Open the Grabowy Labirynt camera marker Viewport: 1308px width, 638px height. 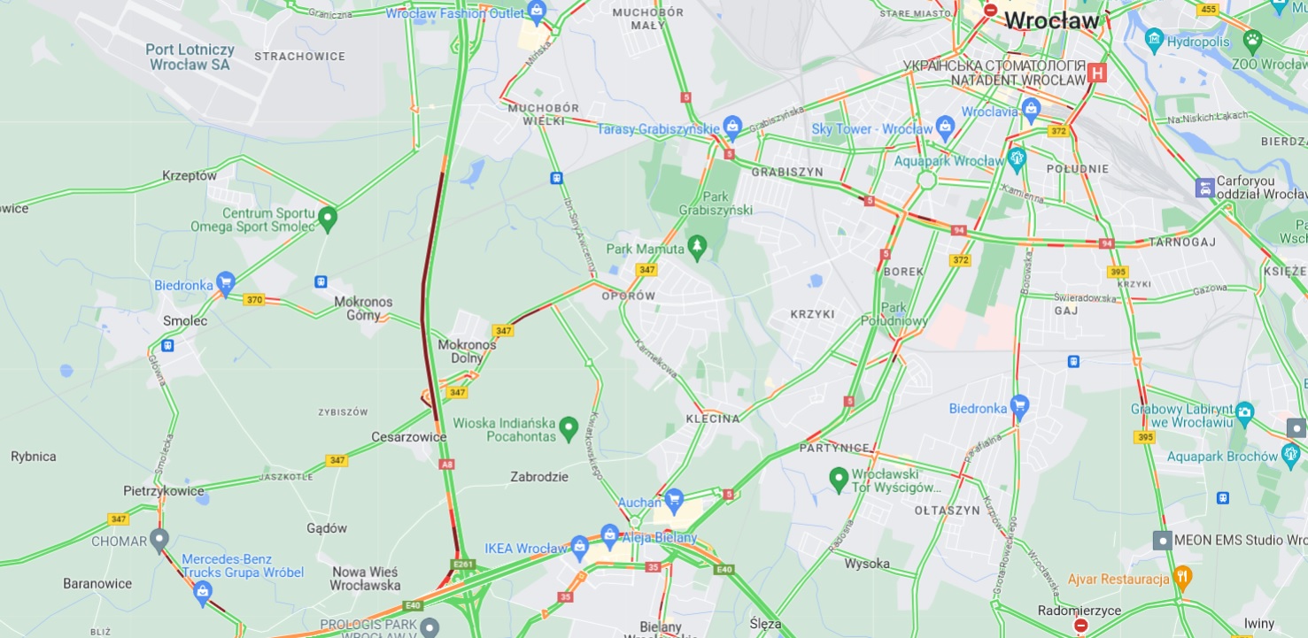pyautogui.click(x=1245, y=413)
